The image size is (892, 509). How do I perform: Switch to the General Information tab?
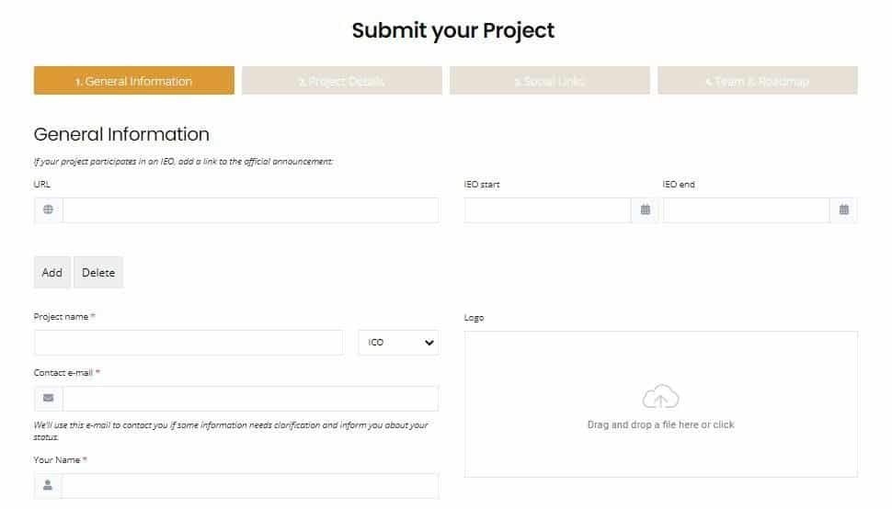[x=133, y=81]
